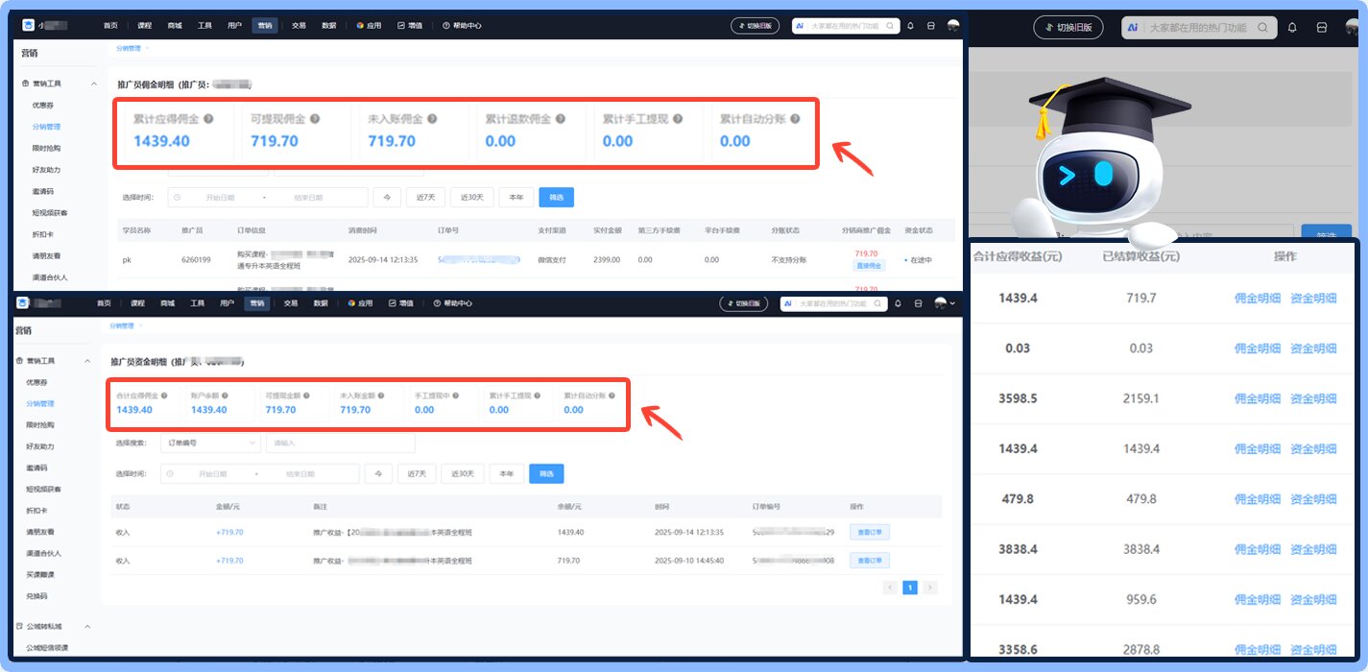Open 交易 menu in top-left window
Screen dimensions: 1368x672
click(299, 26)
